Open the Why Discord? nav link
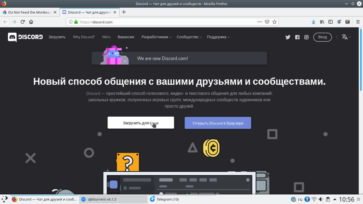 pos(84,37)
